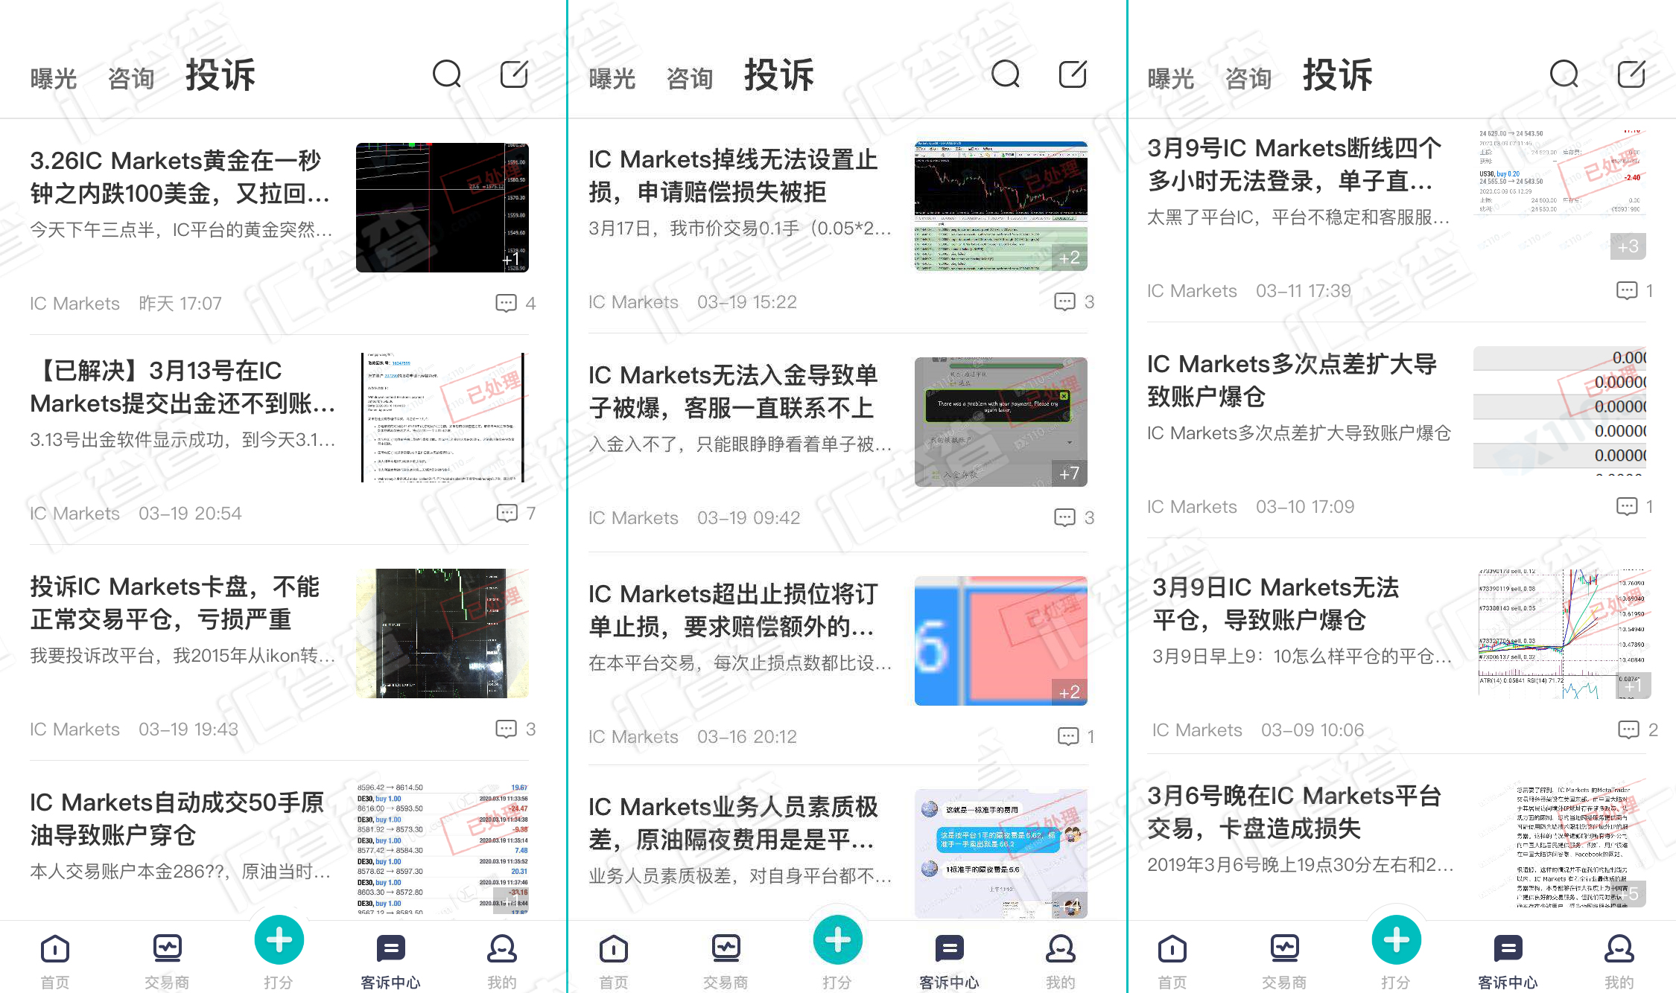Open IC Markets掉线无法设置止损 complaint title
The width and height of the screenshot is (1676, 993).
pos(734,175)
